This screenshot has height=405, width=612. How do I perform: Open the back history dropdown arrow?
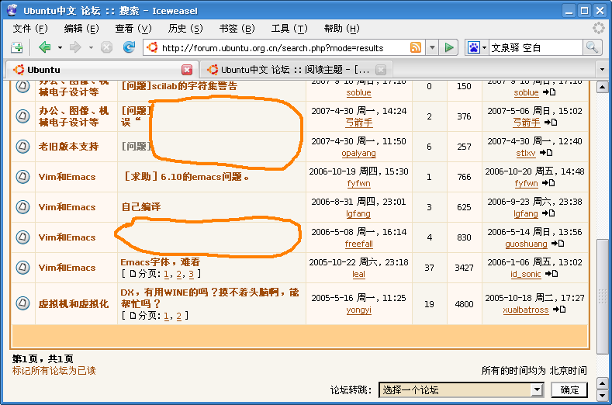(60, 48)
